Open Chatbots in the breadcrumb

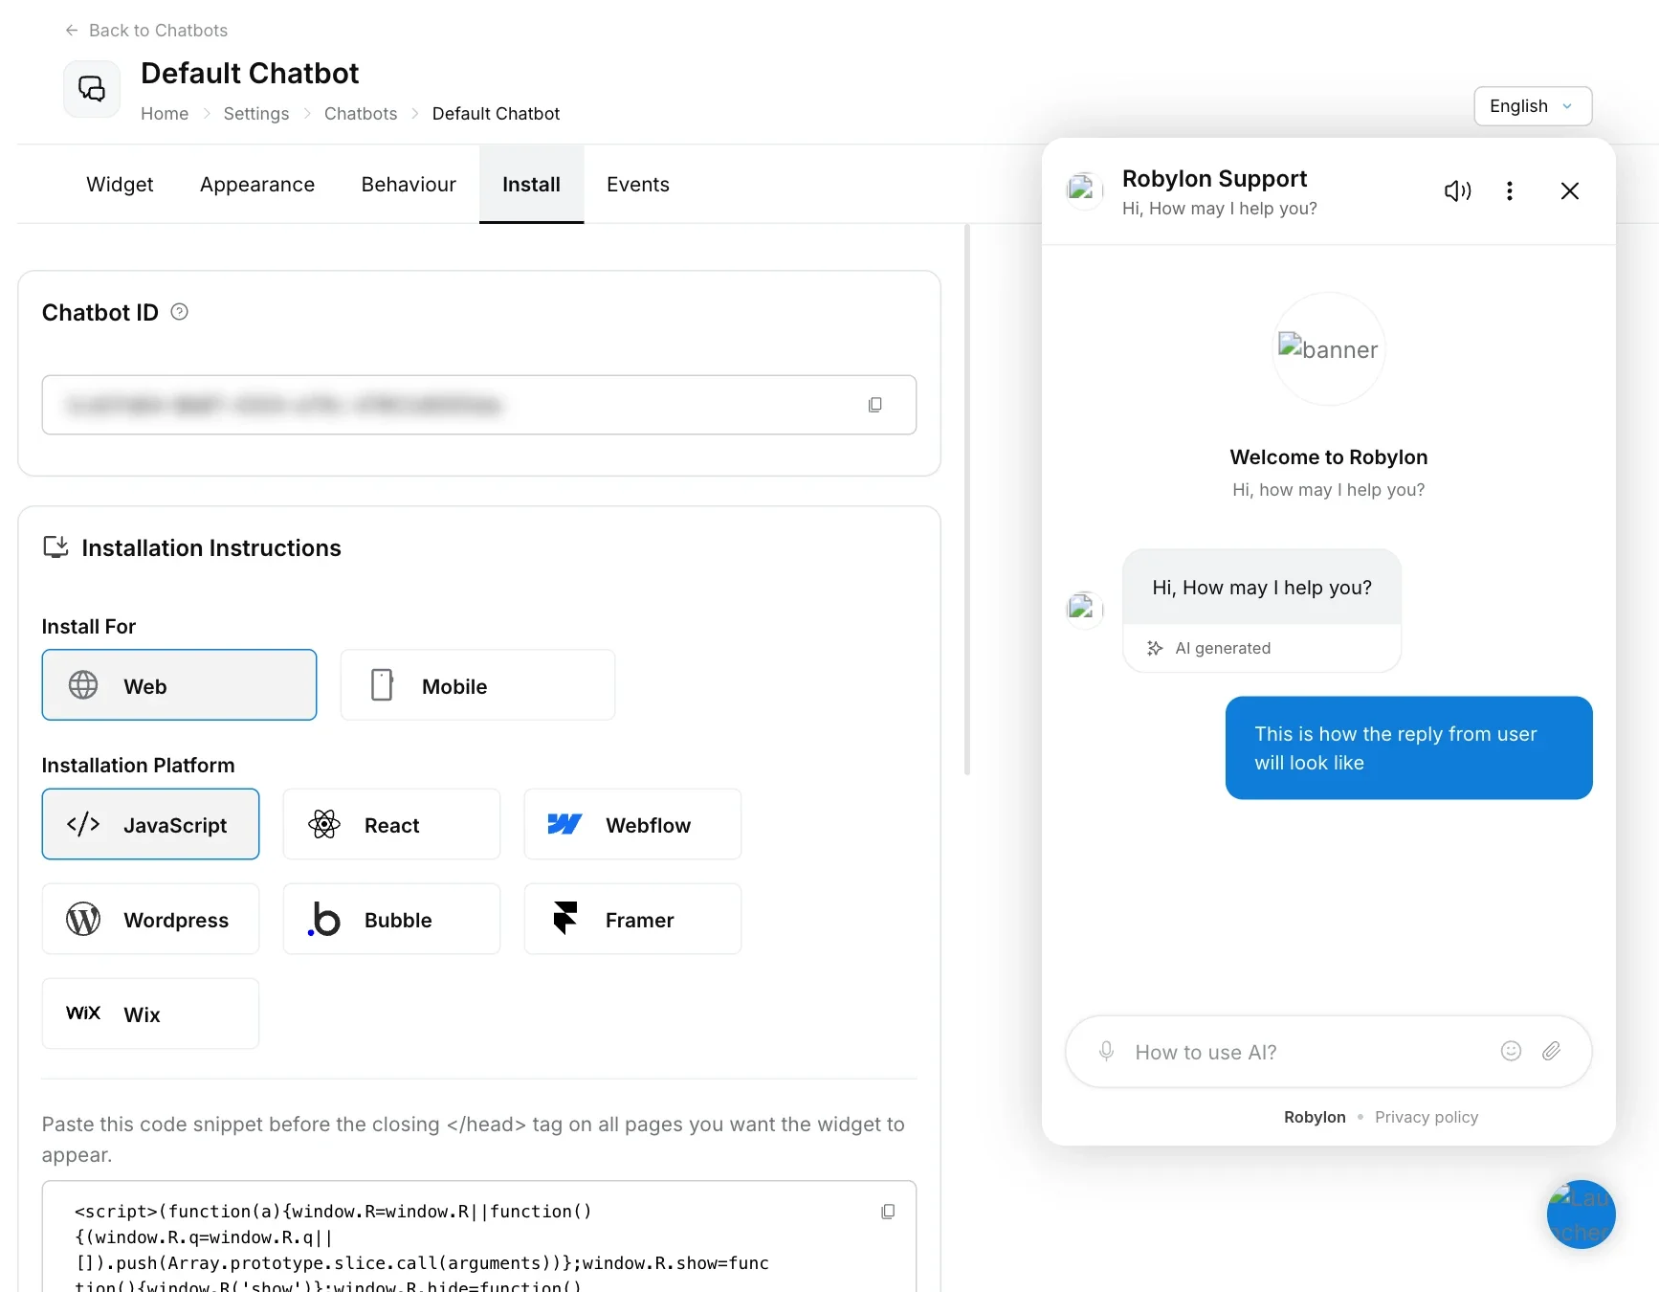tap(361, 114)
